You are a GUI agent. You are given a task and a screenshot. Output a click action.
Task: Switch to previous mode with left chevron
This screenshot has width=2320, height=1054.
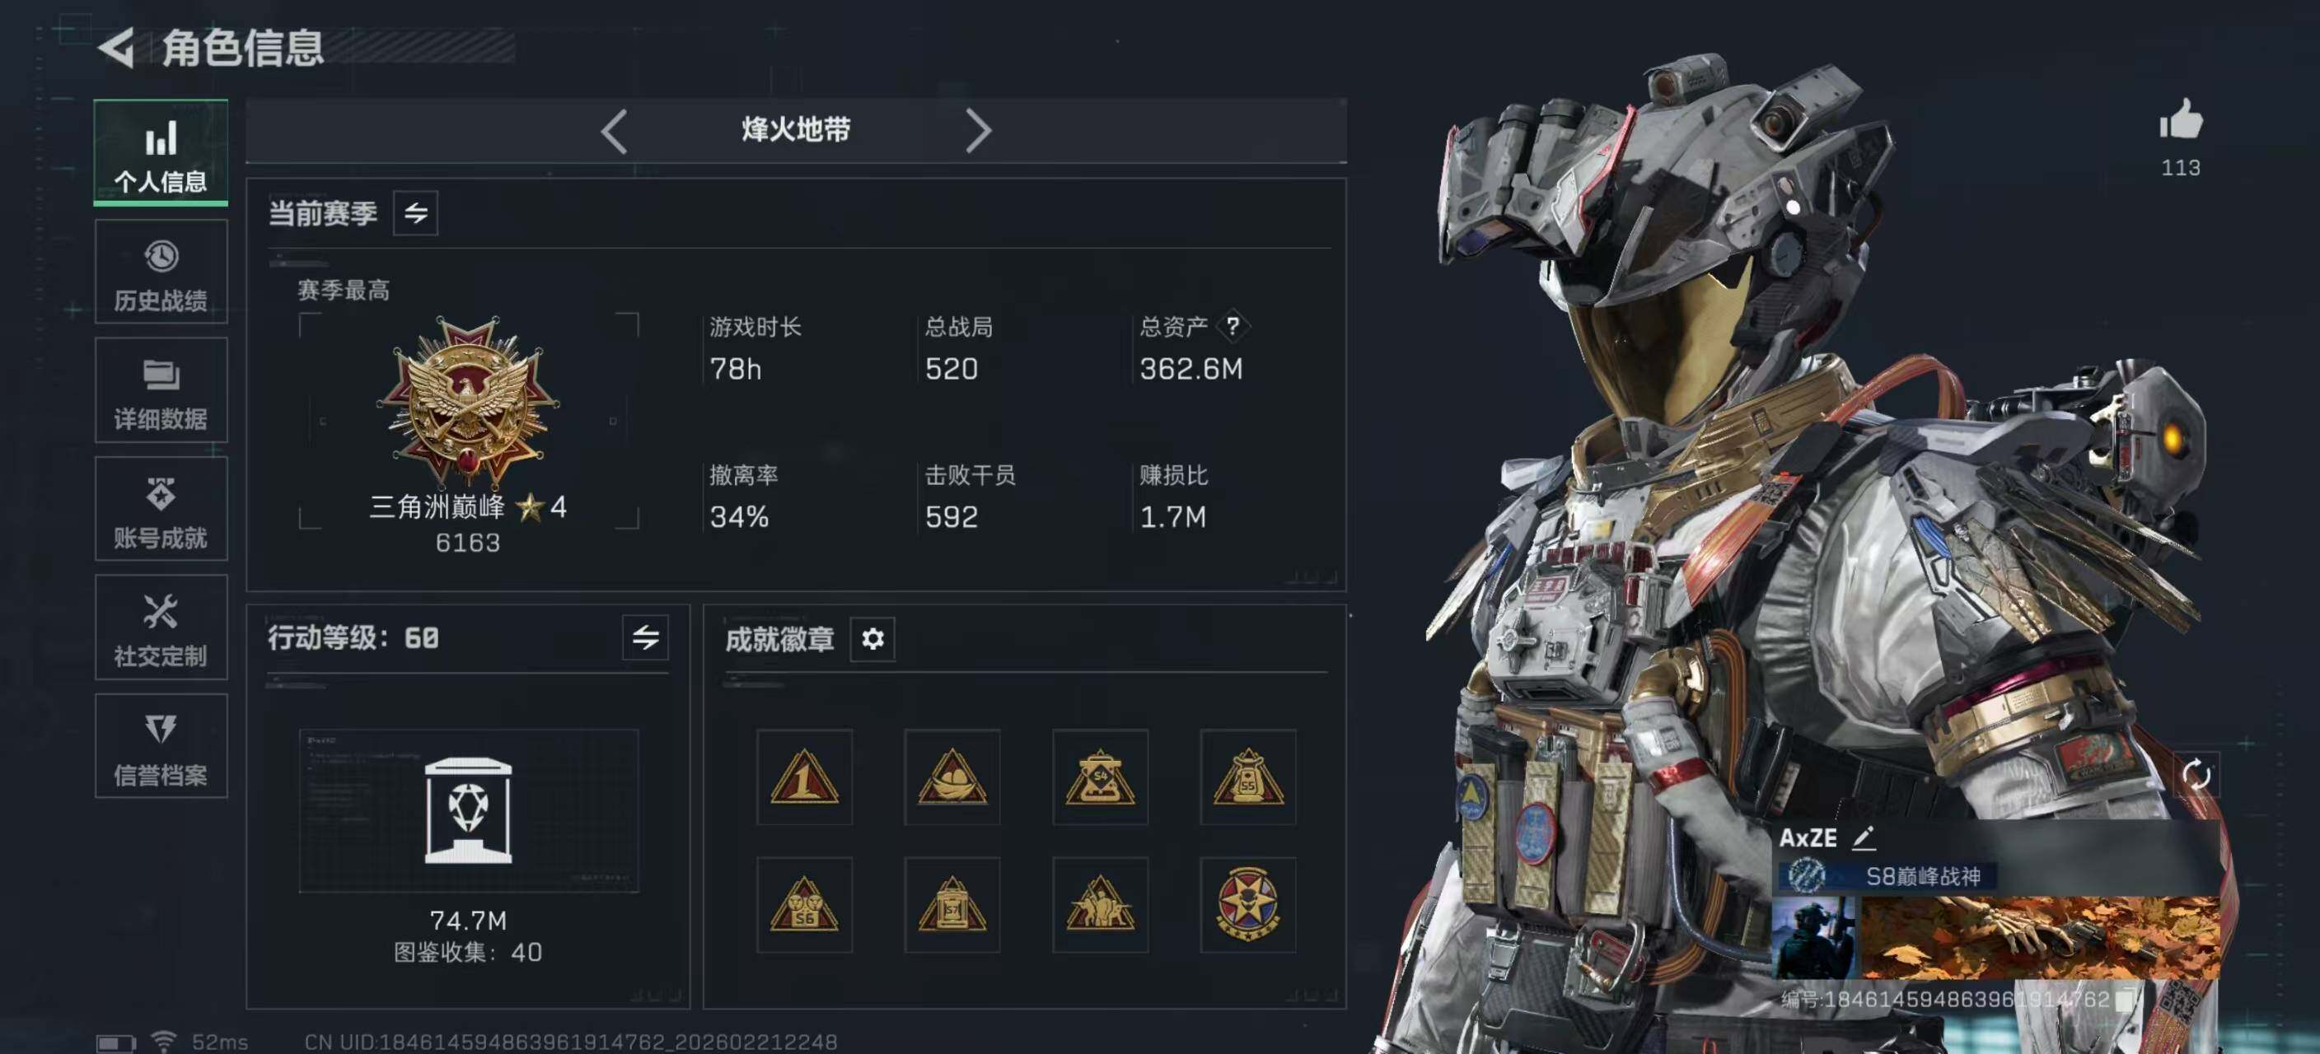615,133
